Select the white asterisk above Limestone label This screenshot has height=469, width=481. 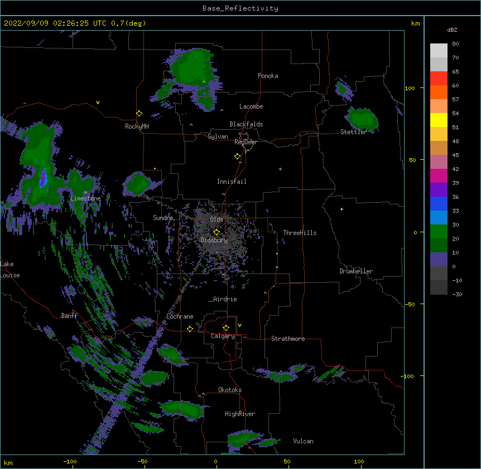pyautogui.click(x=85, y=192)
